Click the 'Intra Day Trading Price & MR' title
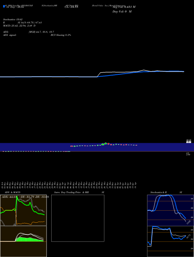The height and width of the screenshot is (257, 194). pos(71,192)
